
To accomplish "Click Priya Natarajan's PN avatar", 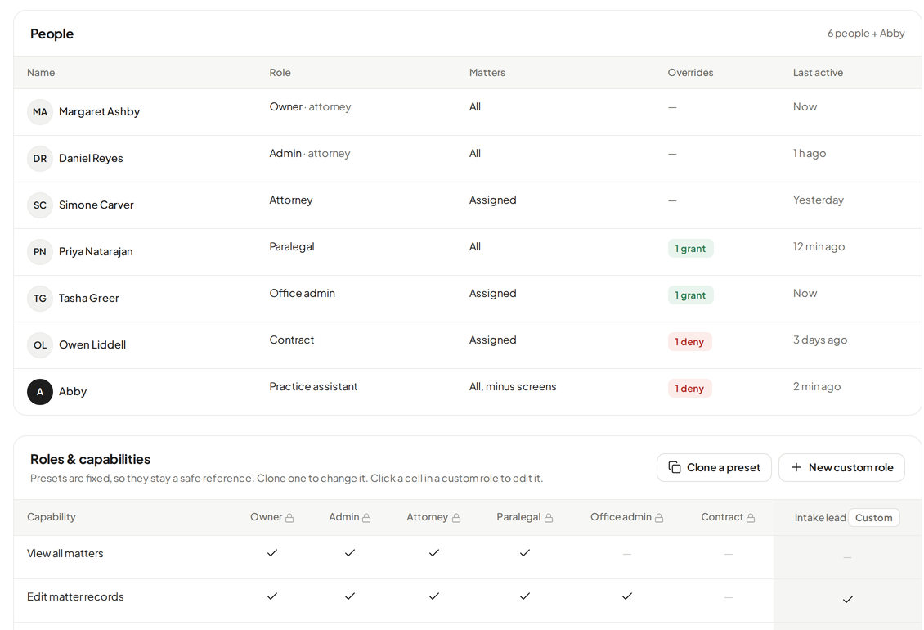I will [x=40, y=252].
